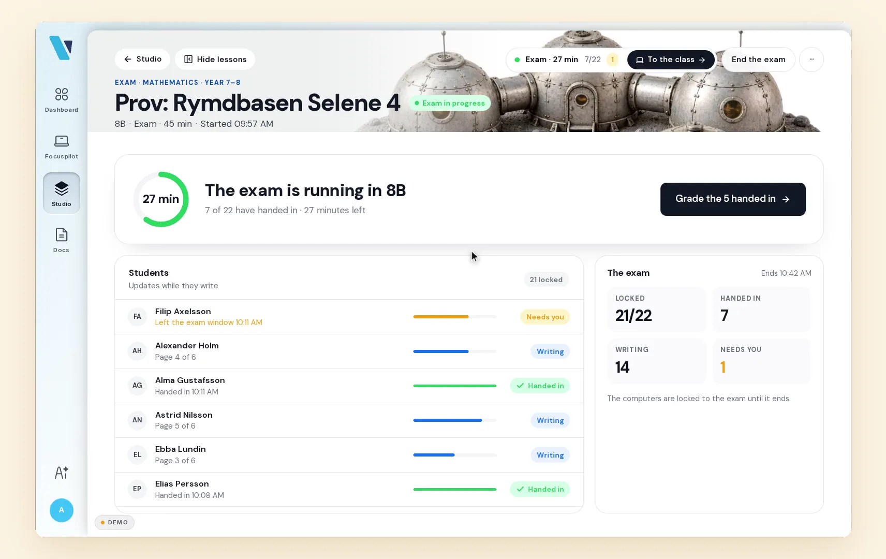Click the Needs You stat card
The width and height of the screenshot is (886, 559).
point(762,361)
